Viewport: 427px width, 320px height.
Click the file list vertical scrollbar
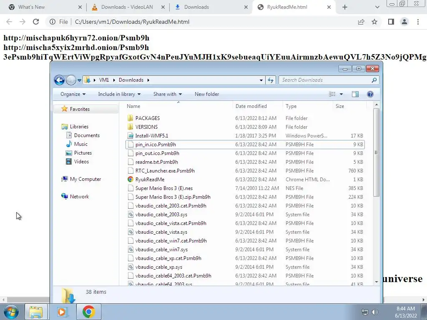click(x=376, y=152)
